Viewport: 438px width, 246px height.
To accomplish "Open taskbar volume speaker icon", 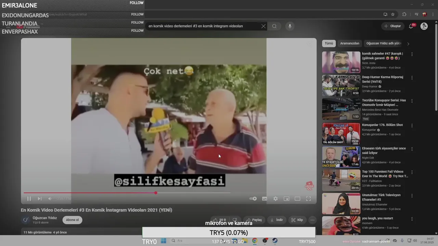I will 416,241.
